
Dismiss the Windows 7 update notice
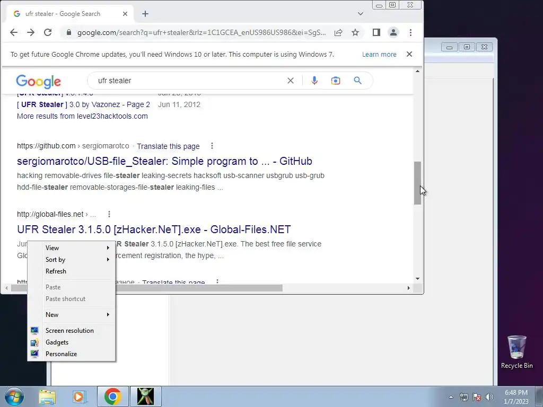(x=409, y=55)
